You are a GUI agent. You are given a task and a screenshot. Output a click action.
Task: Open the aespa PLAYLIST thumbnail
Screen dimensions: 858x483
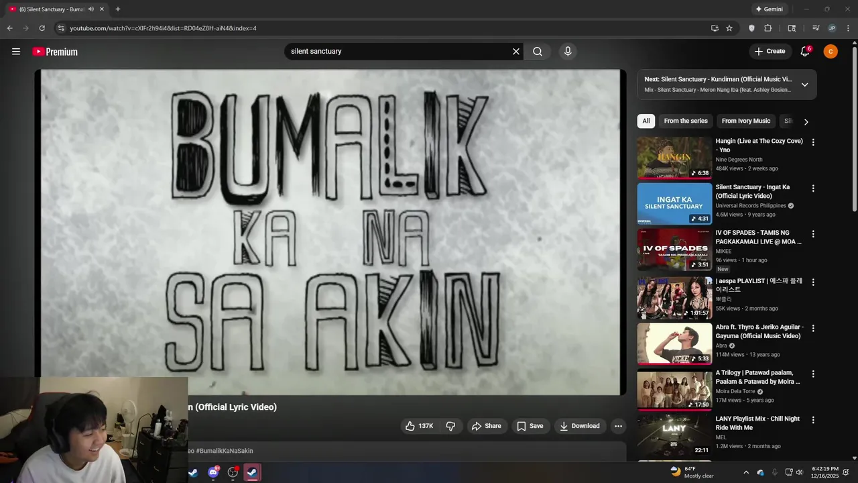pyautogui.click(x=674, y=298)
